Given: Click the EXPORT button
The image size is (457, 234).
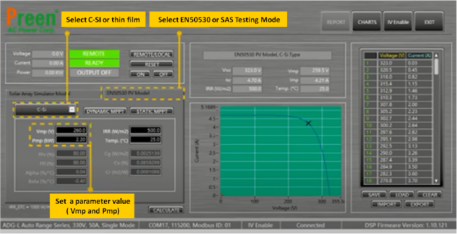Looking at the screenshot, I should coord(419,204).
